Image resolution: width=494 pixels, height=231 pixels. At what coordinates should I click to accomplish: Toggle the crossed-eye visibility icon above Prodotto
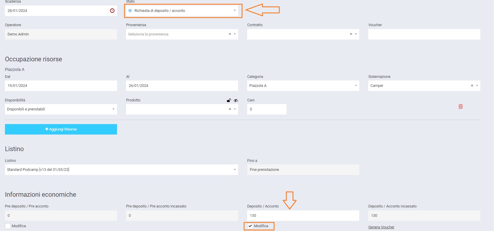click(x=236, y=100)
